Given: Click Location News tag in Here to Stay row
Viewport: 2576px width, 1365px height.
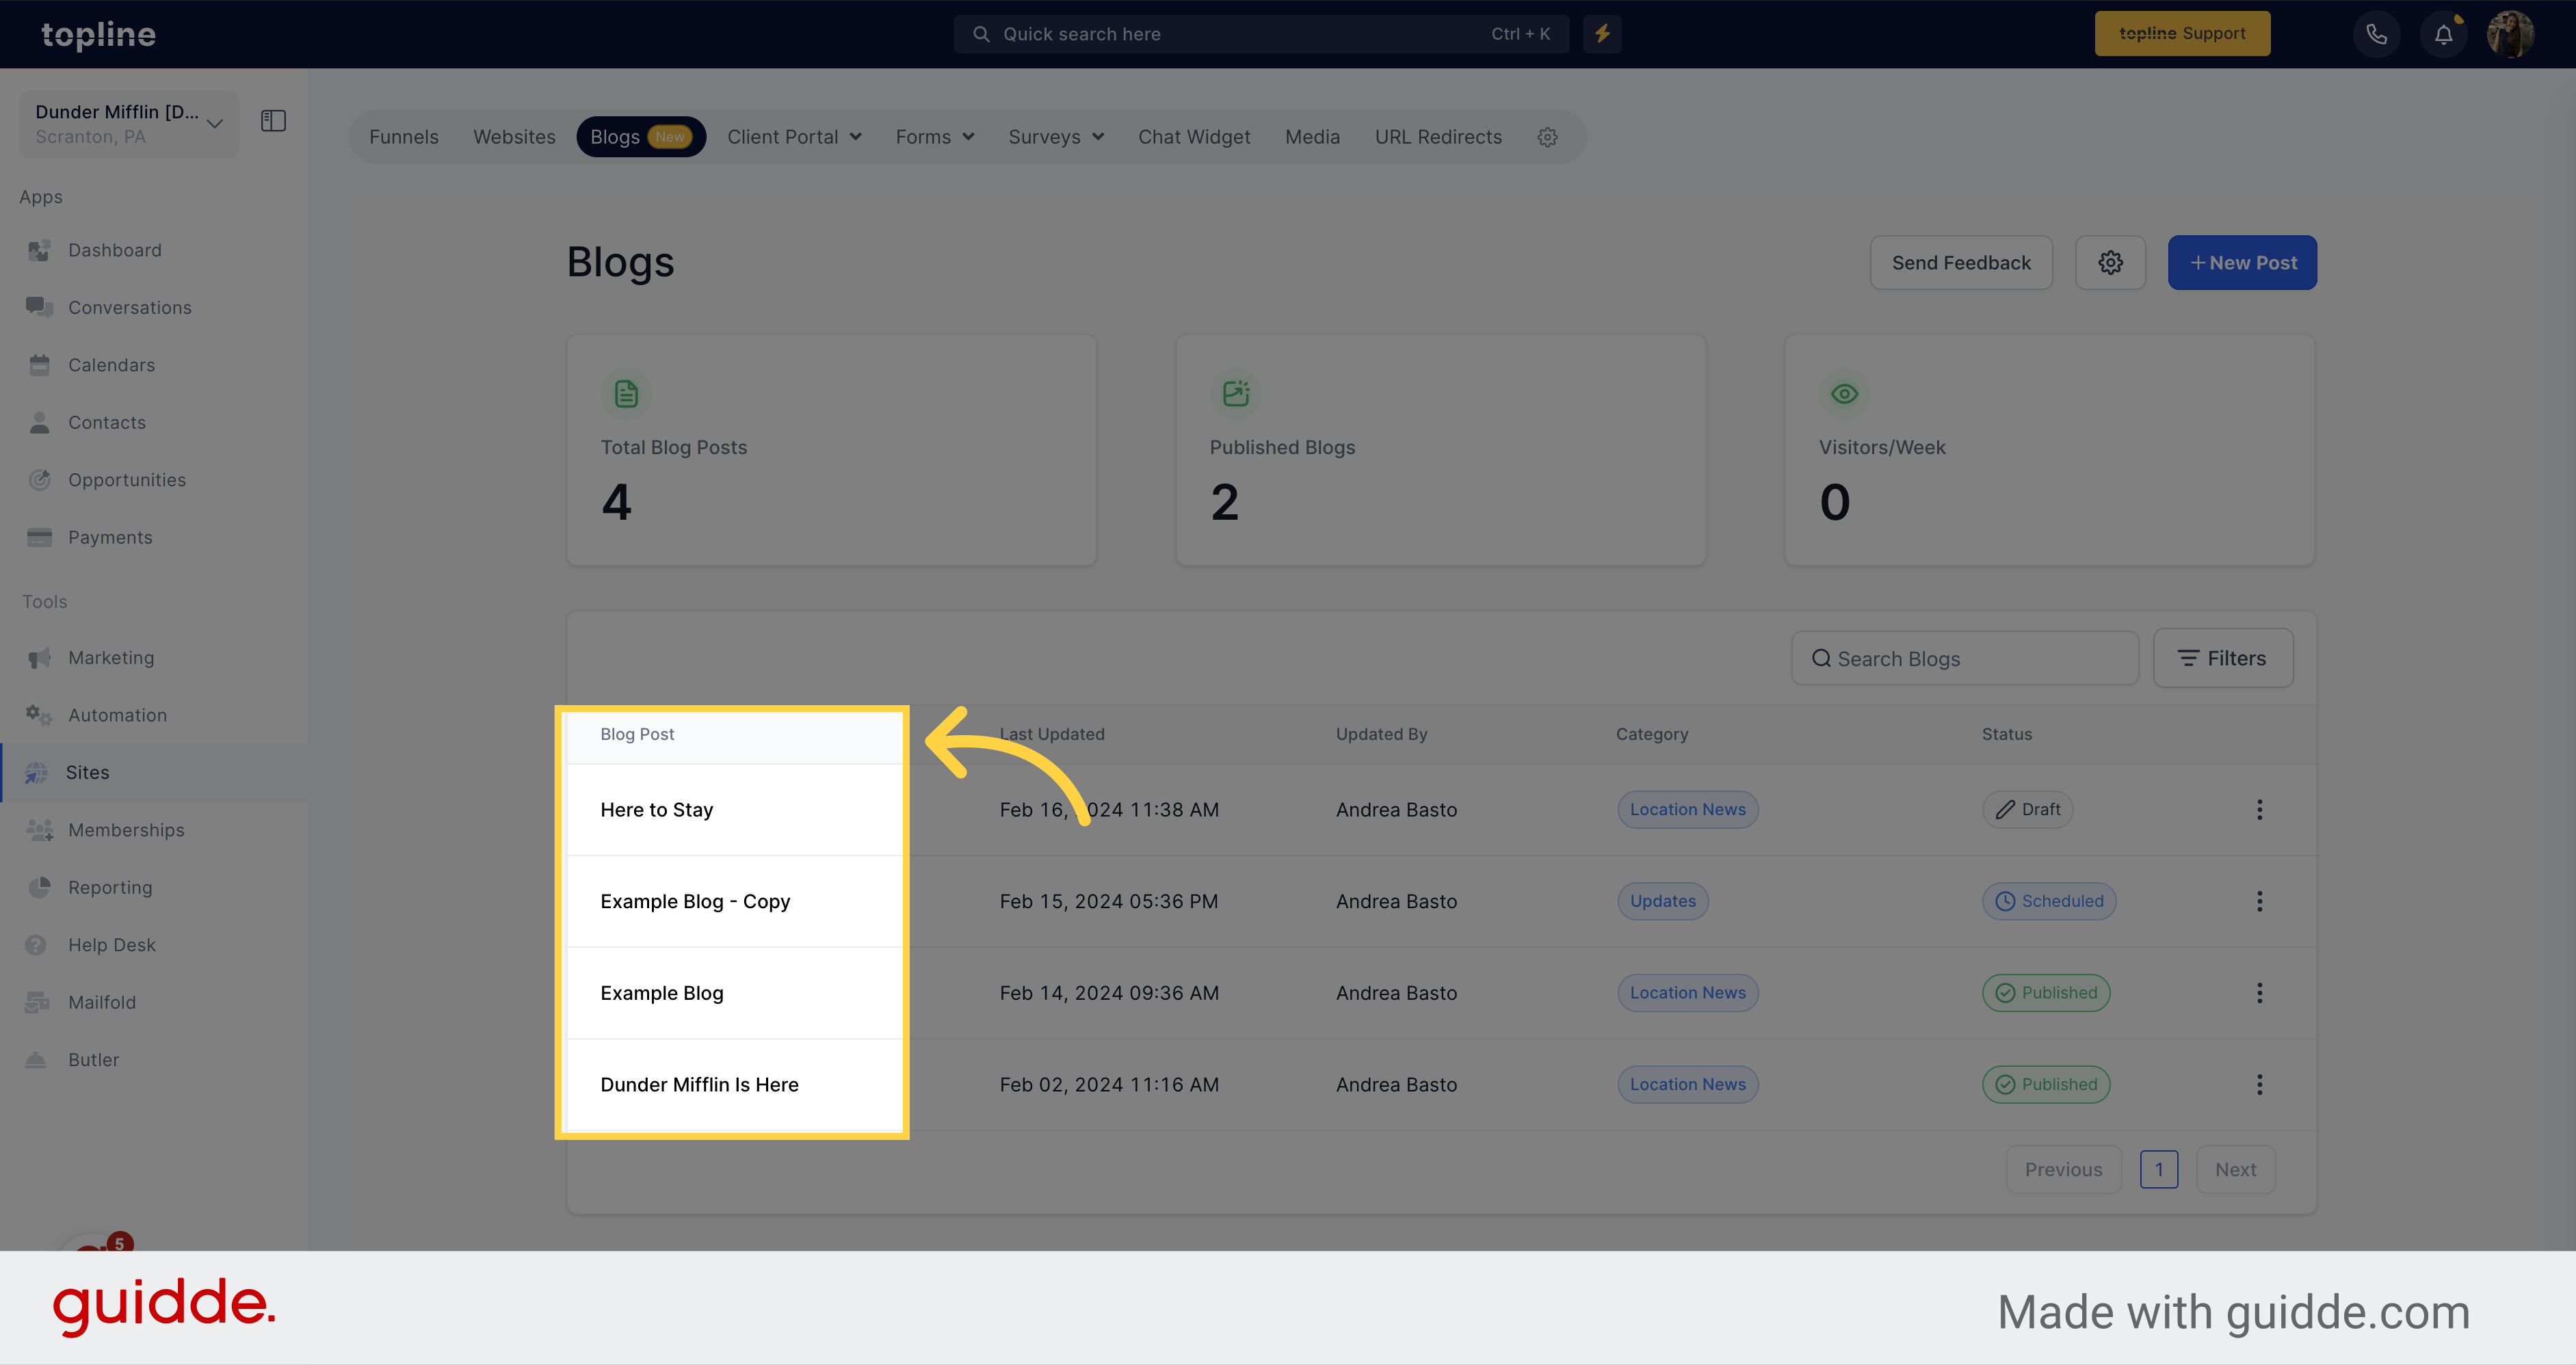Looking at the screenshot, I should tap(1687, 810).
